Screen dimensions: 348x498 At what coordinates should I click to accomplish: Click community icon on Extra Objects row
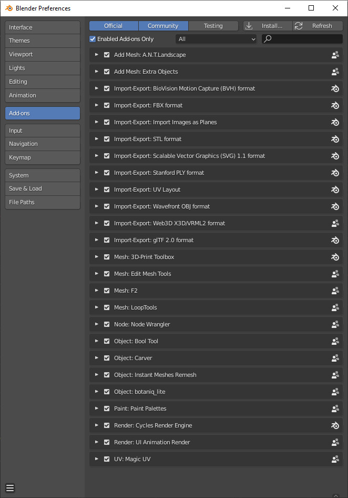[335, 72]
